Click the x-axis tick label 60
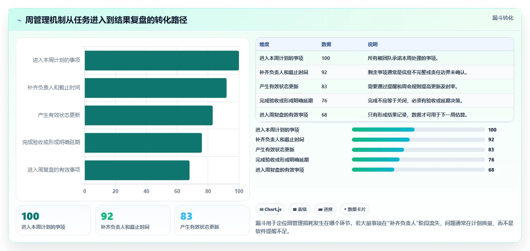This screenshot has height=251, width=530. [177, 191]
